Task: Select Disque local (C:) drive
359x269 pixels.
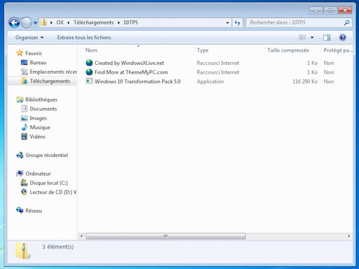Action: pyautogui.click(x=48, y=183)
